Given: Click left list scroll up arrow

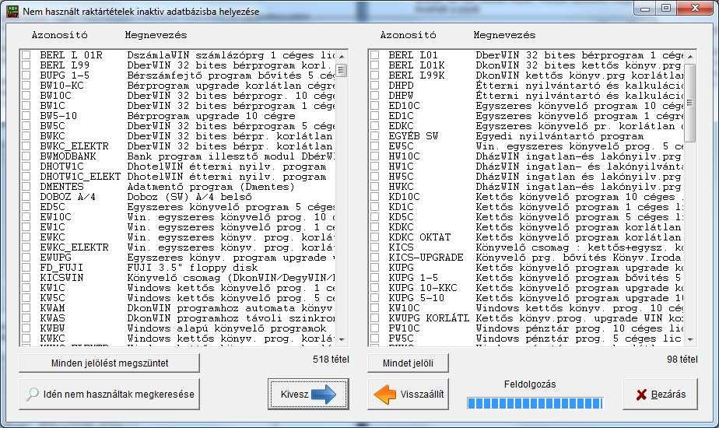Looking at the screenshot, I should 341,56.
